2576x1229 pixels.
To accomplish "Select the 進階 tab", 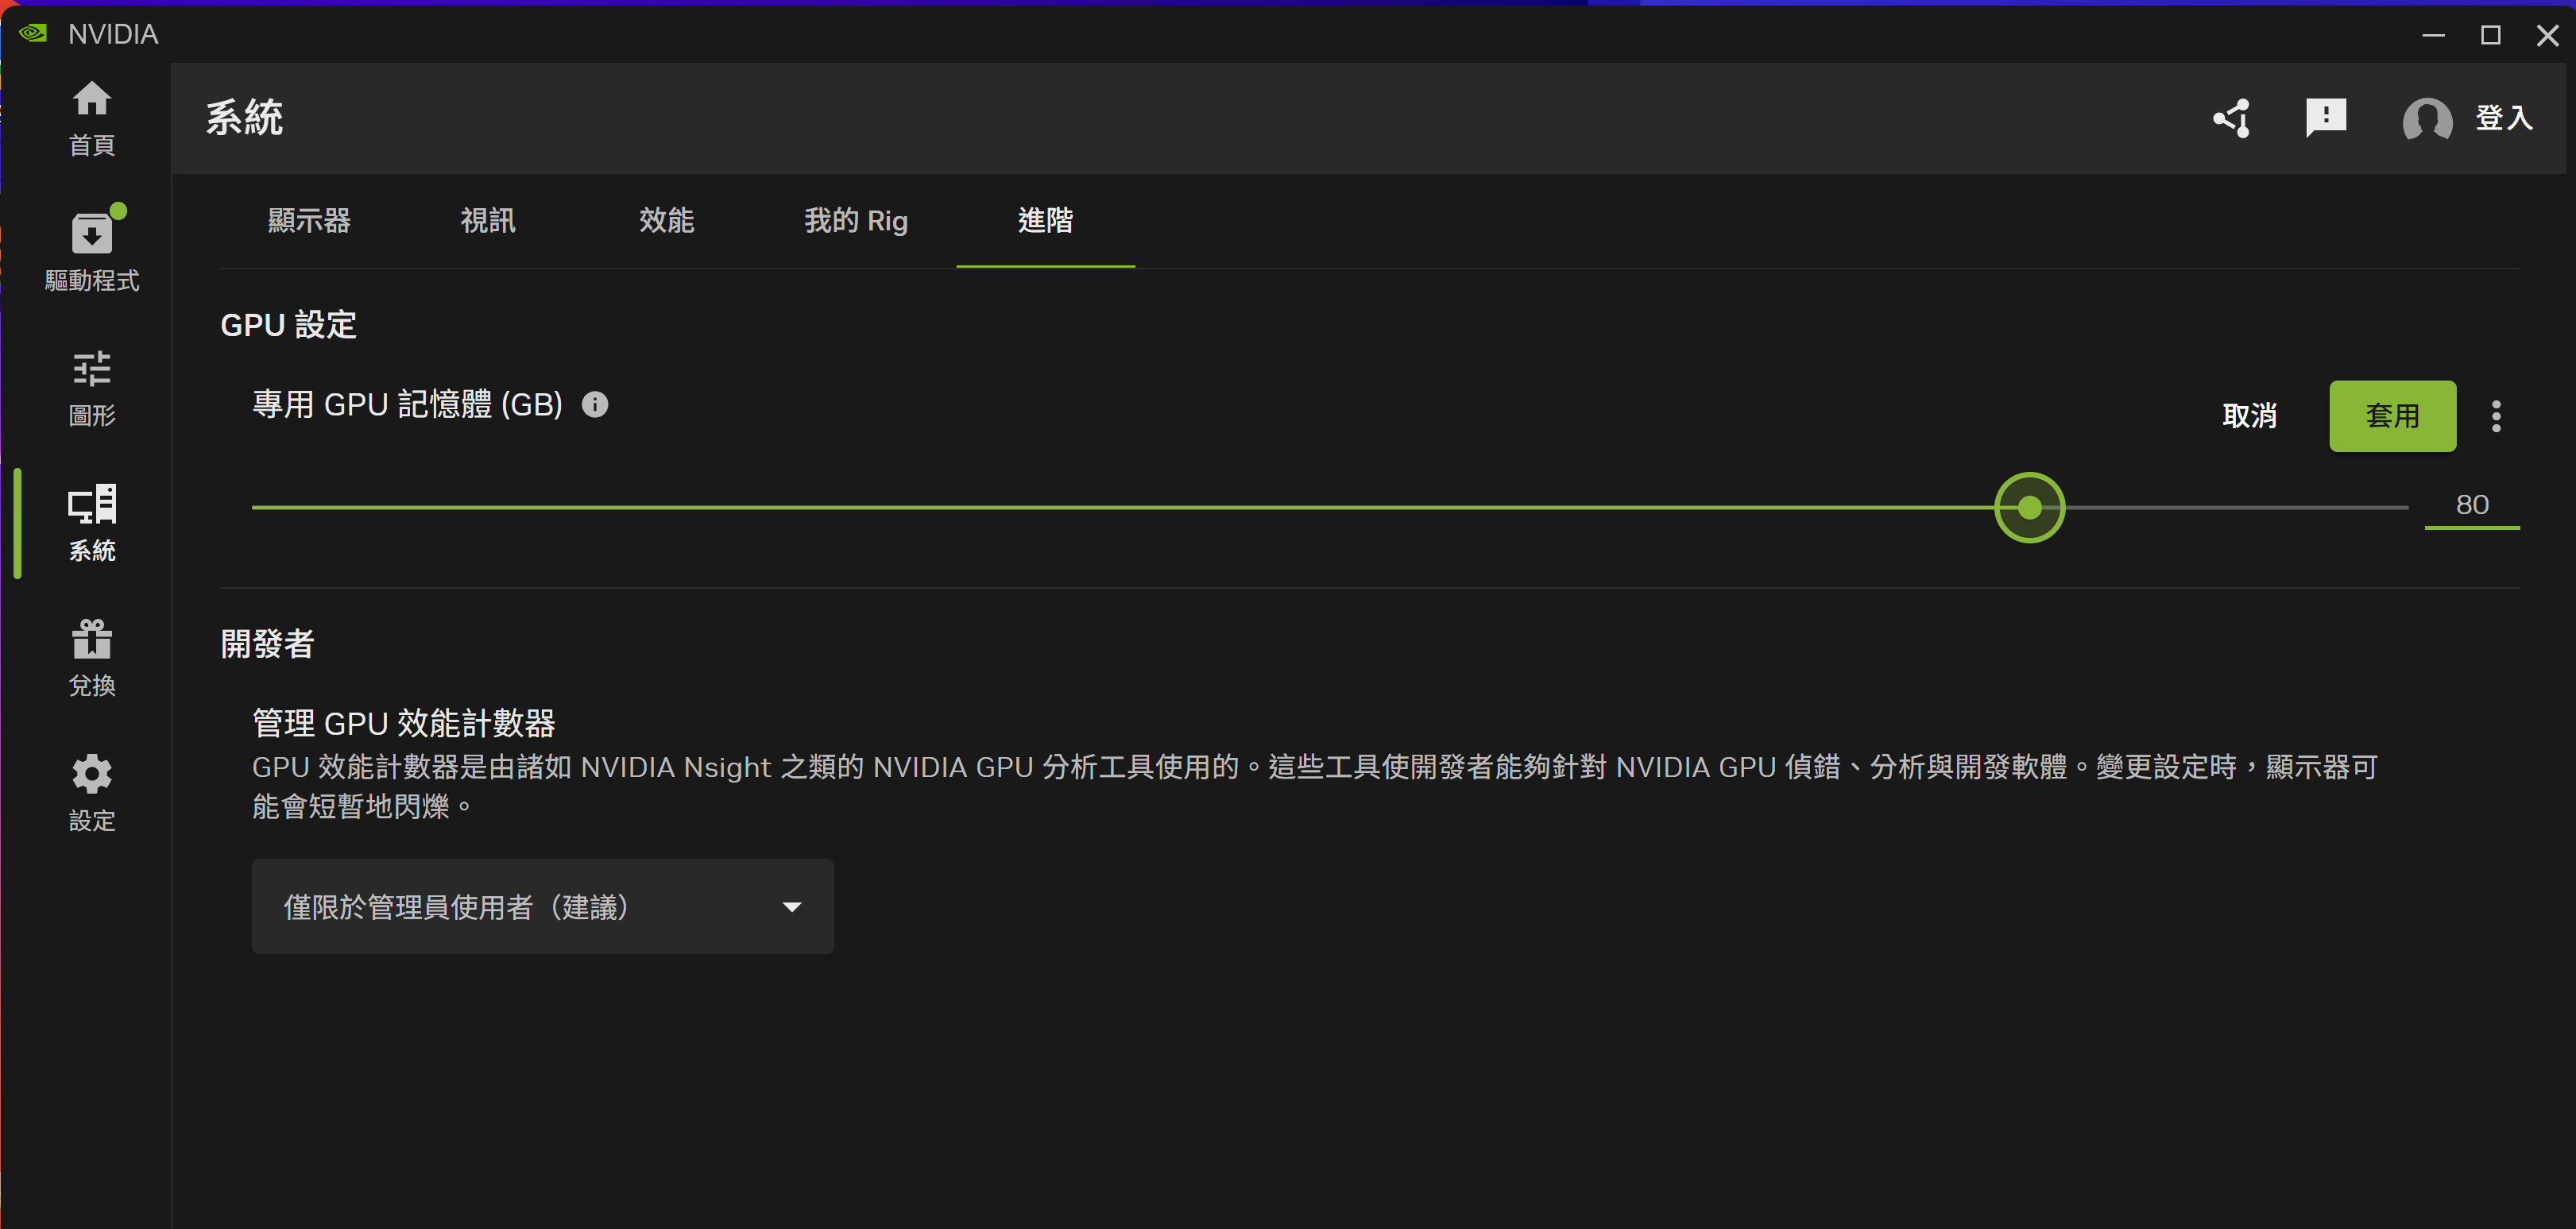I will point(1046,220).
